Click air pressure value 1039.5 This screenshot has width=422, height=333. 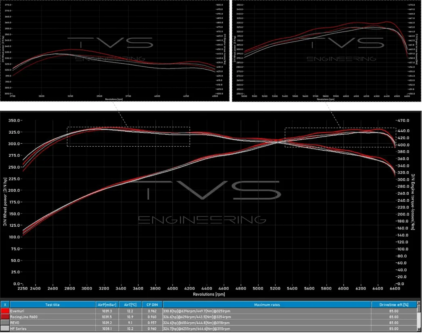(x=107, y=317)
